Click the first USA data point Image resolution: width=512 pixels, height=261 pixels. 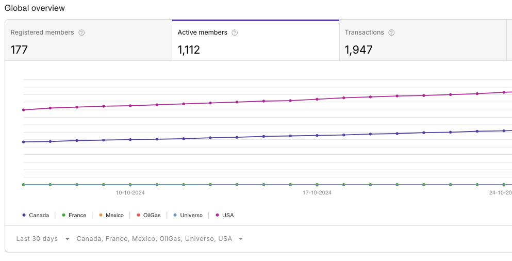tap(23, 110)
